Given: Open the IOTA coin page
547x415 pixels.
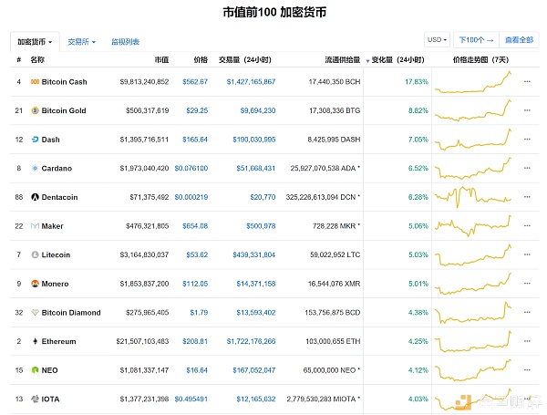Looking at the screenshot, I should click(50, 399).
